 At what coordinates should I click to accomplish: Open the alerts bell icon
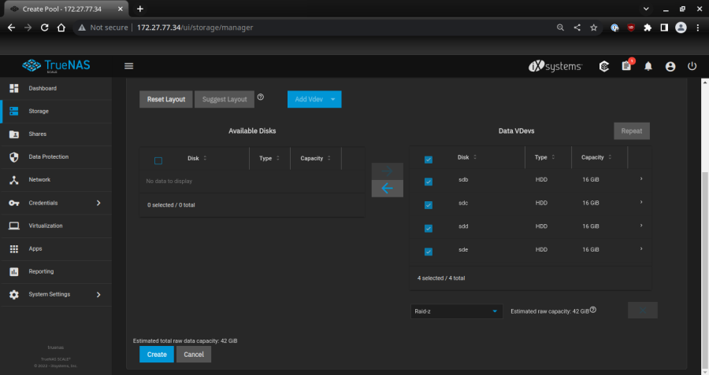pos(648,66)
